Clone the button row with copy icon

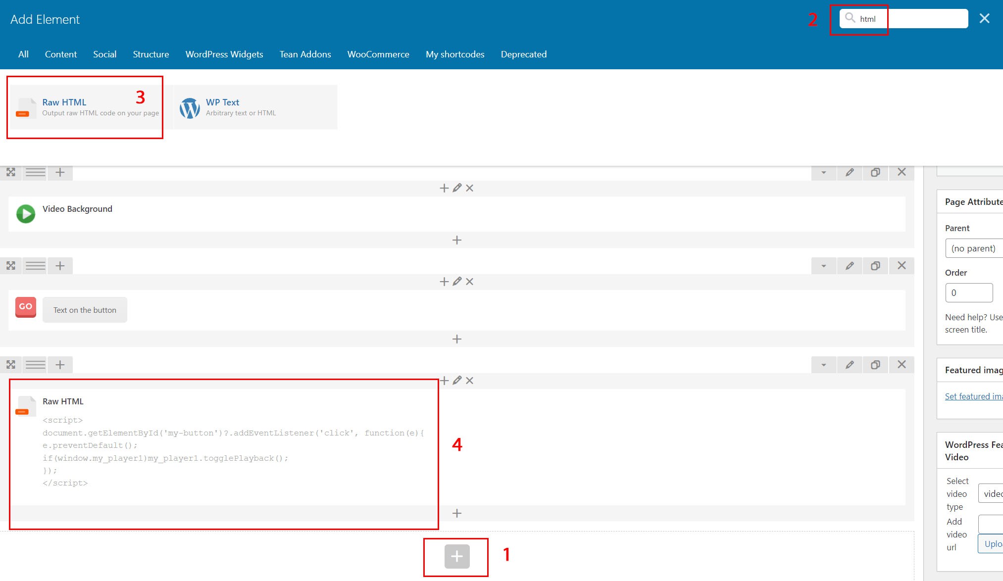875,266
